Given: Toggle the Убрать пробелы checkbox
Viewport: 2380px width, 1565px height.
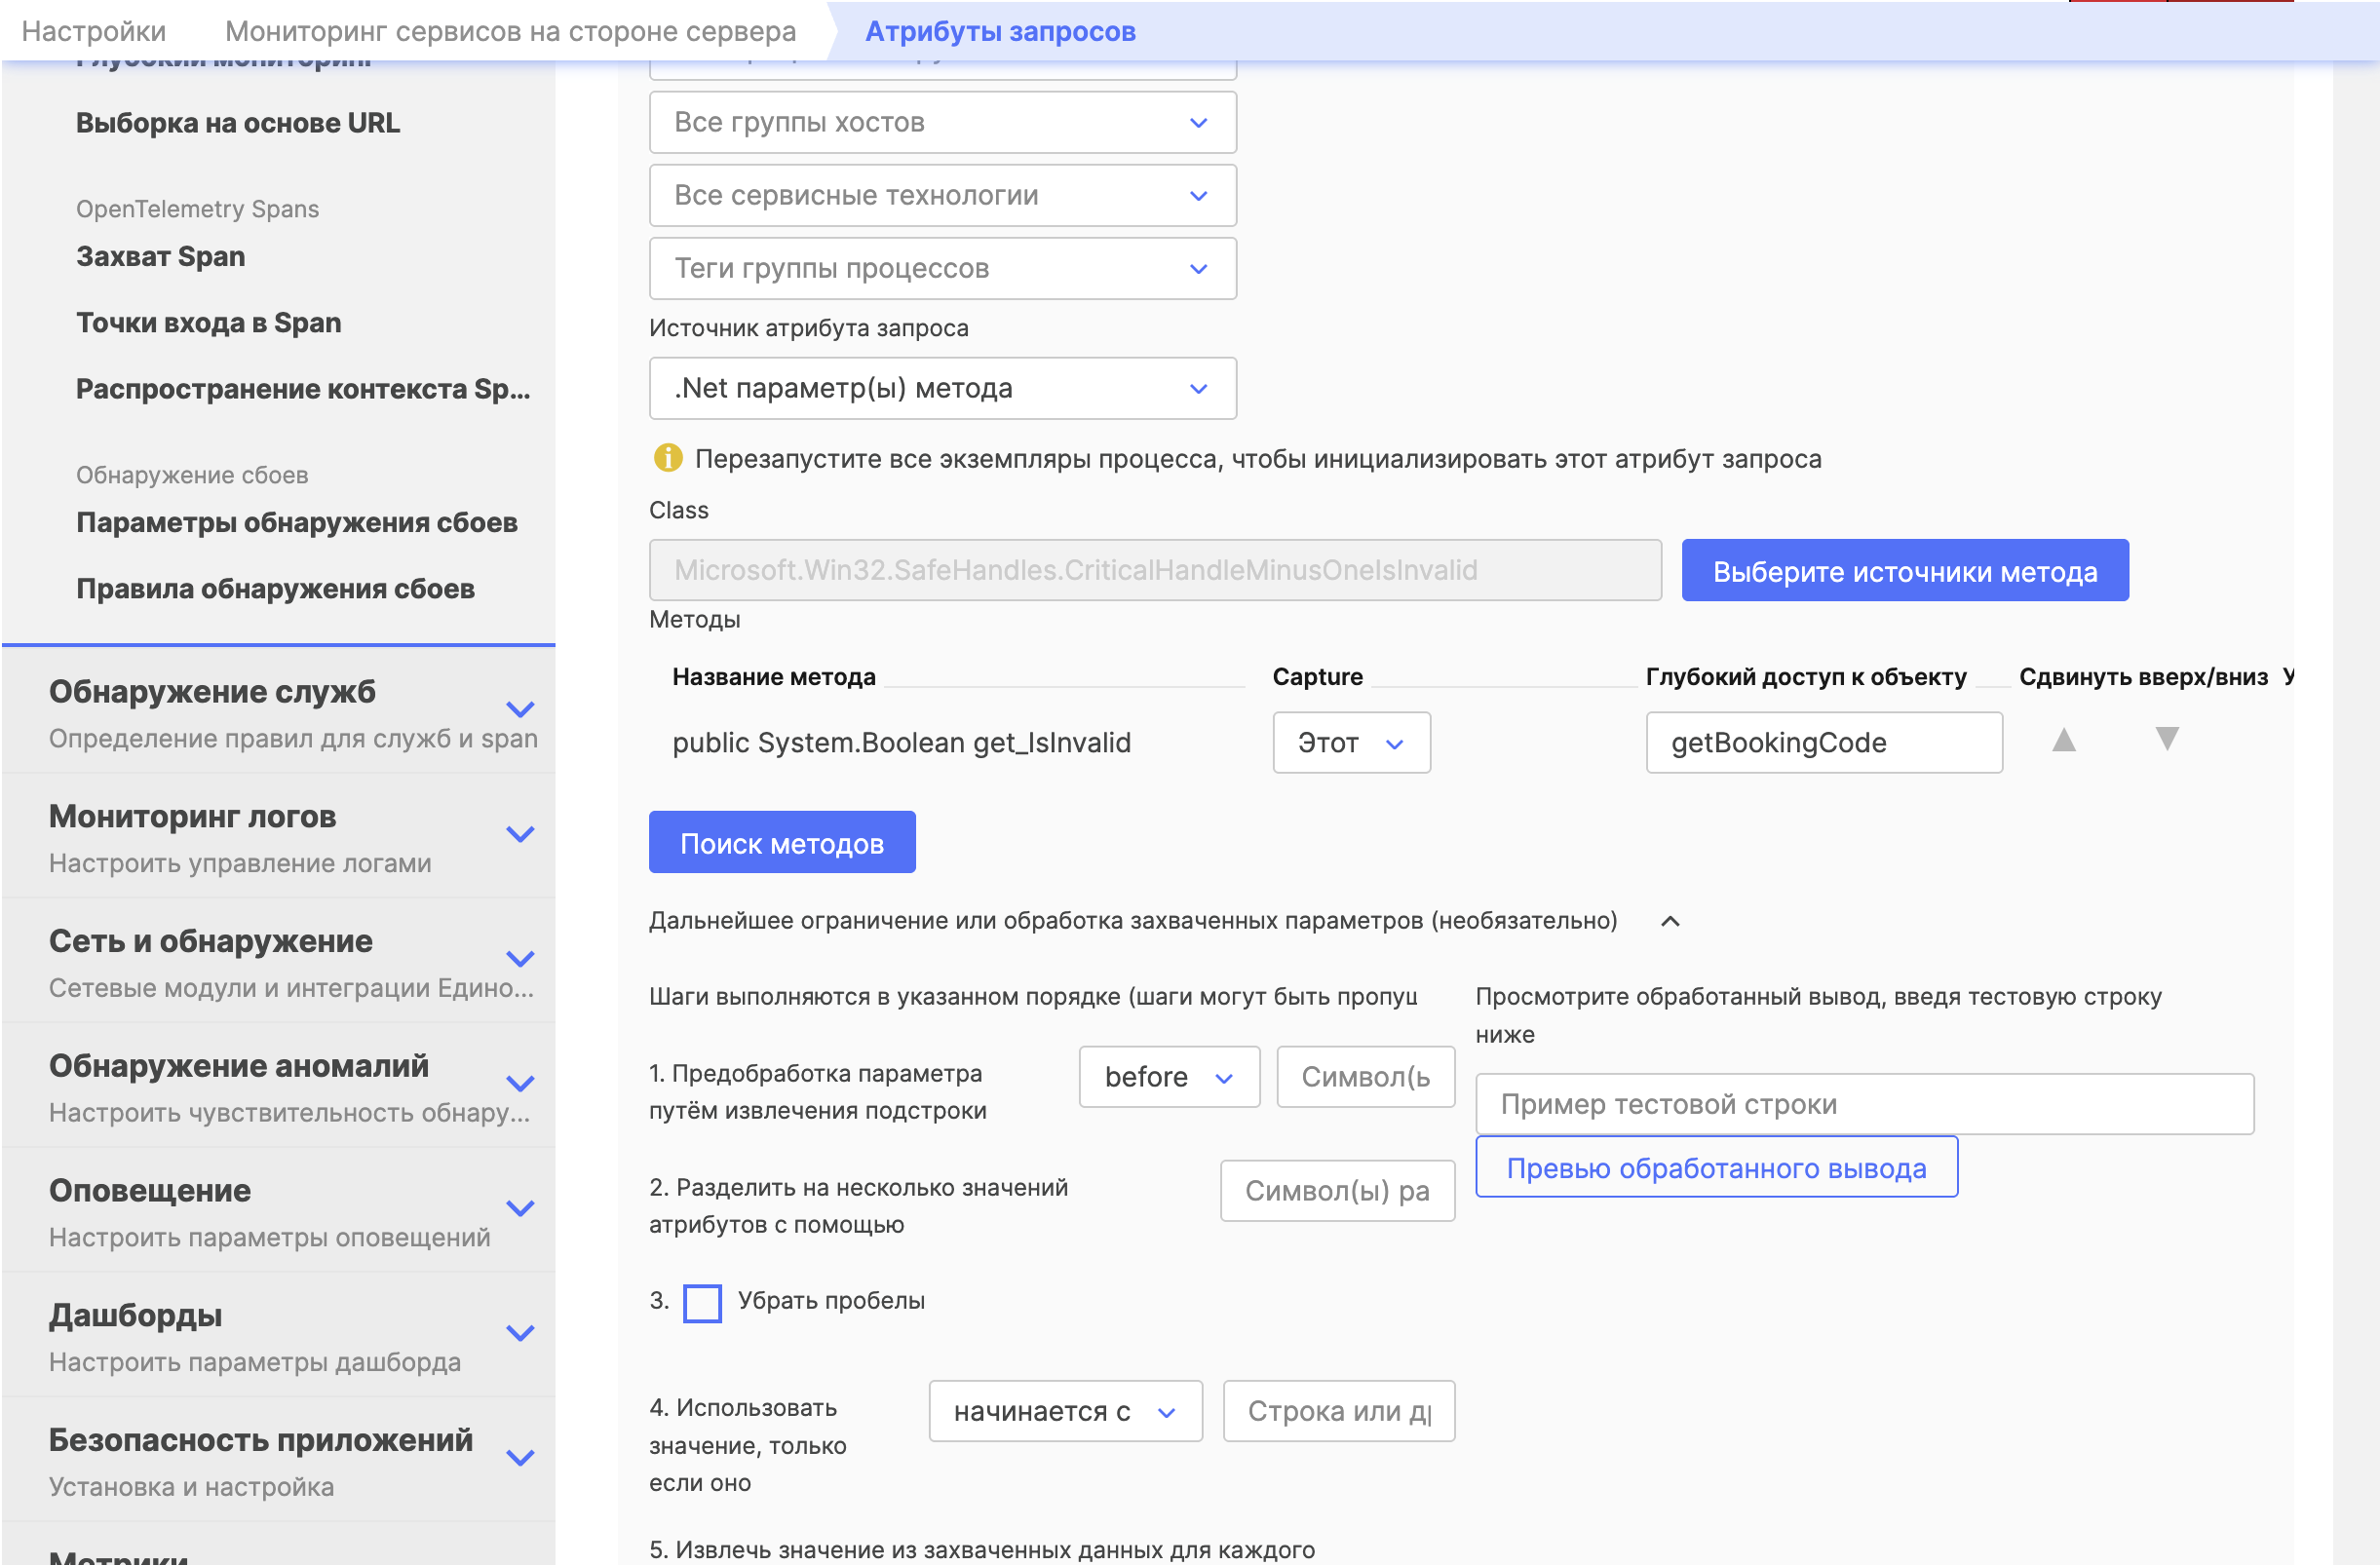Looking at the screenshot, I should click(702, 1303).
